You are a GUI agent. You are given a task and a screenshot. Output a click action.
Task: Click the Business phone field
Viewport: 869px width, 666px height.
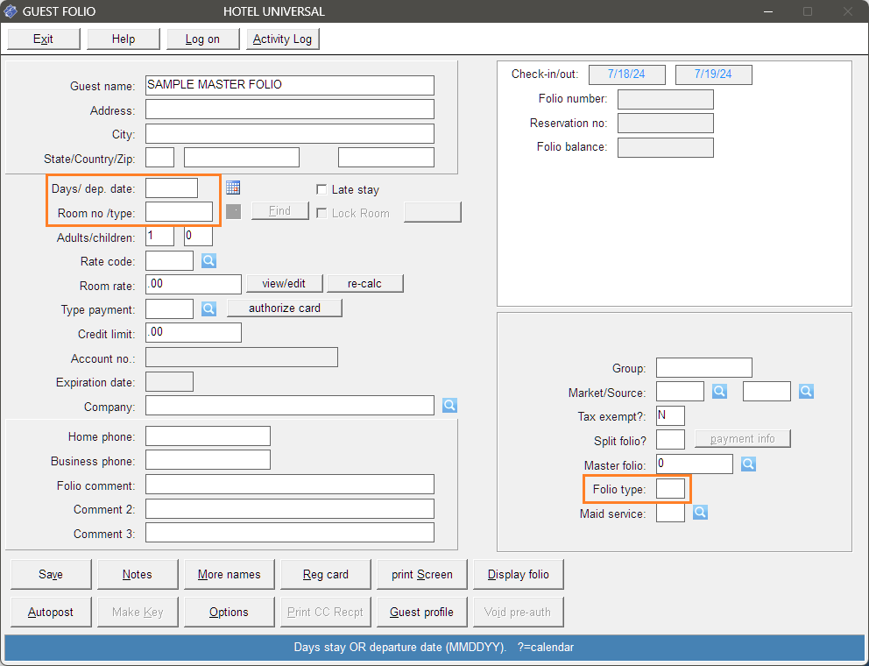coord(208,460)
